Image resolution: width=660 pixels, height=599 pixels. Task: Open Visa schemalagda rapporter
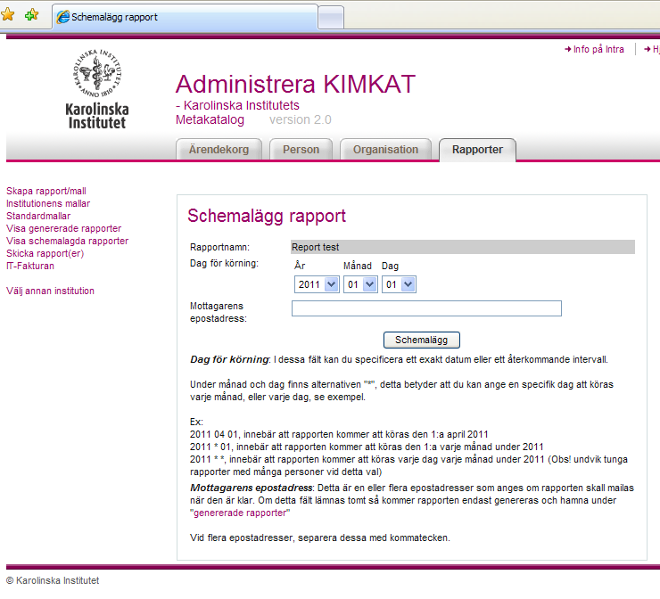pos(68,241)
